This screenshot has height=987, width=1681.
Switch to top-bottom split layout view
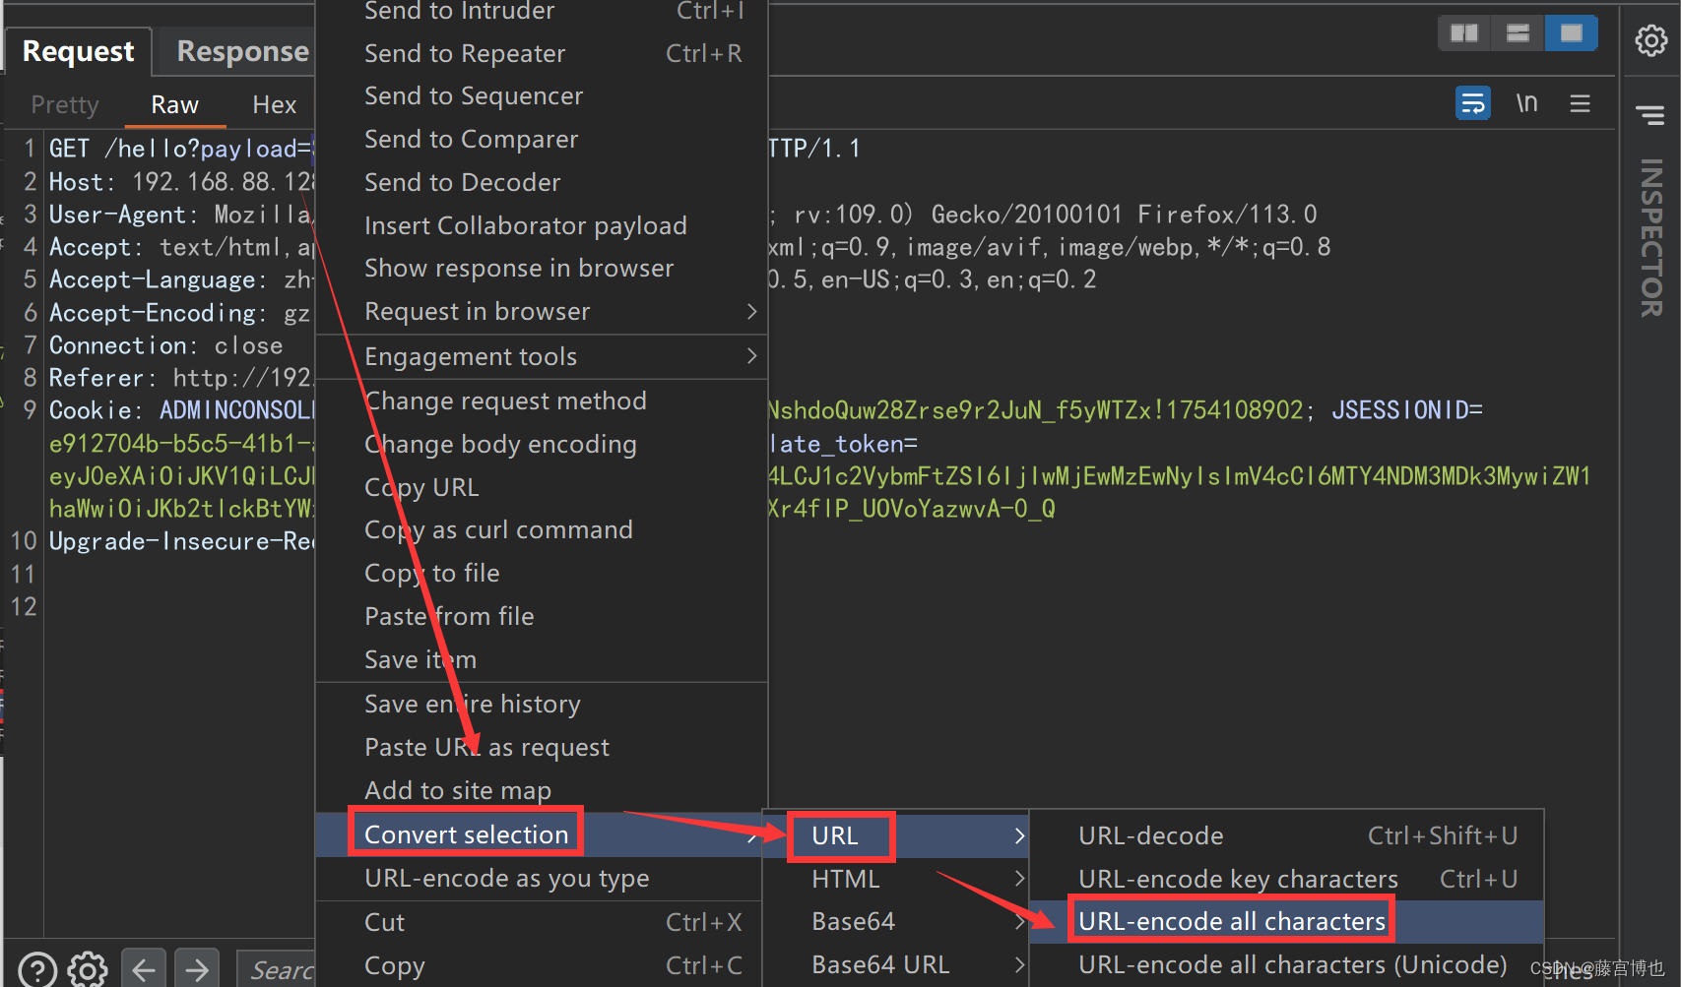1518,33
